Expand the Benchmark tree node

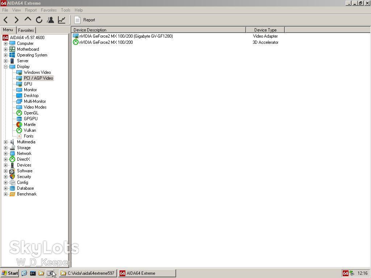coord(6,194)
